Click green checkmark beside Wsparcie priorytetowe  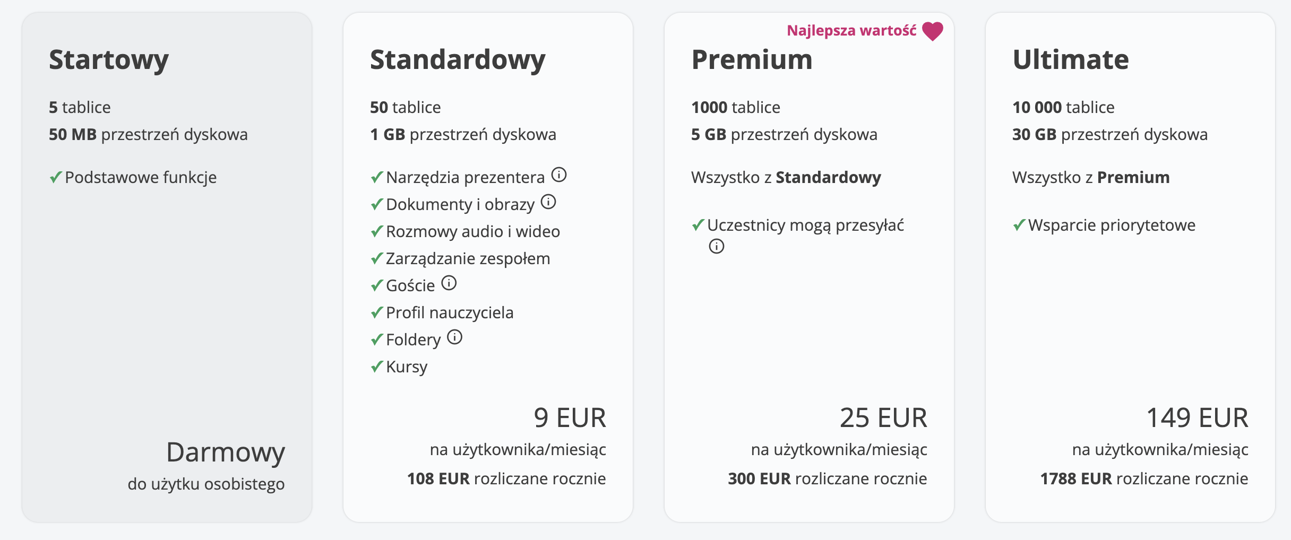click(x=1019, y=225)
